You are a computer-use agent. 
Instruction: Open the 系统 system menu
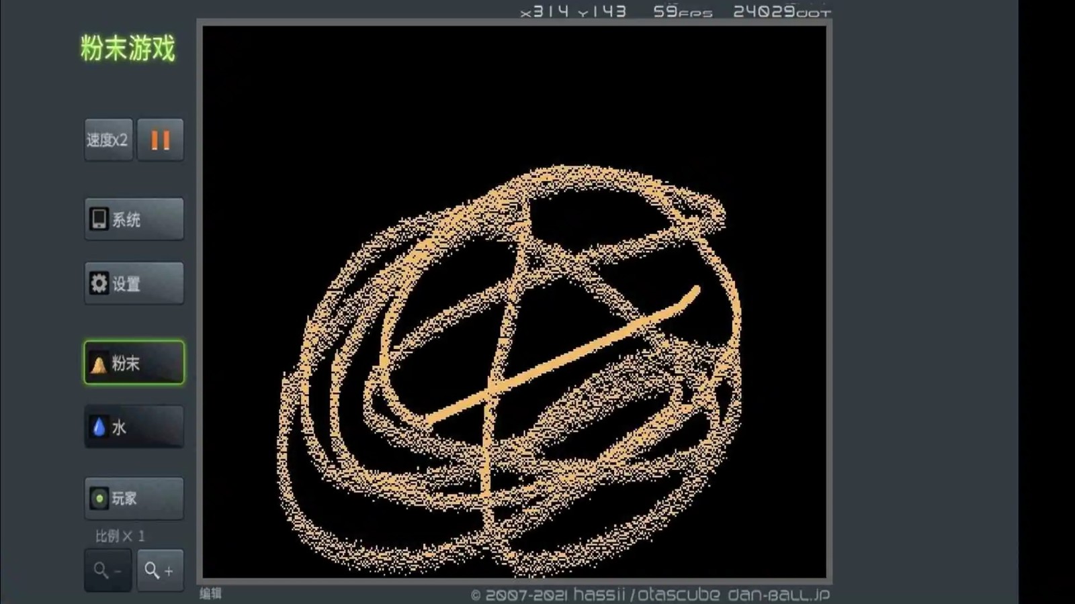click(134, 219)
